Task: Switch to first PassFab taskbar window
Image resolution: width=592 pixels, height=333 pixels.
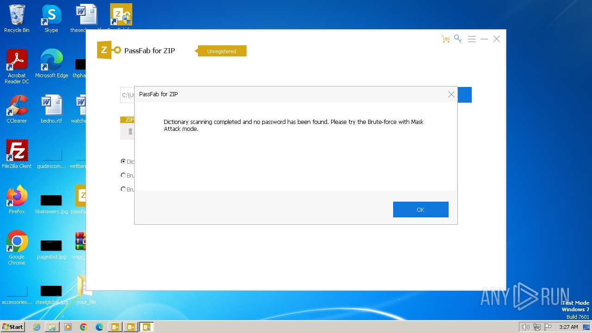Action: pyautogui.click(x=115, y=327)
